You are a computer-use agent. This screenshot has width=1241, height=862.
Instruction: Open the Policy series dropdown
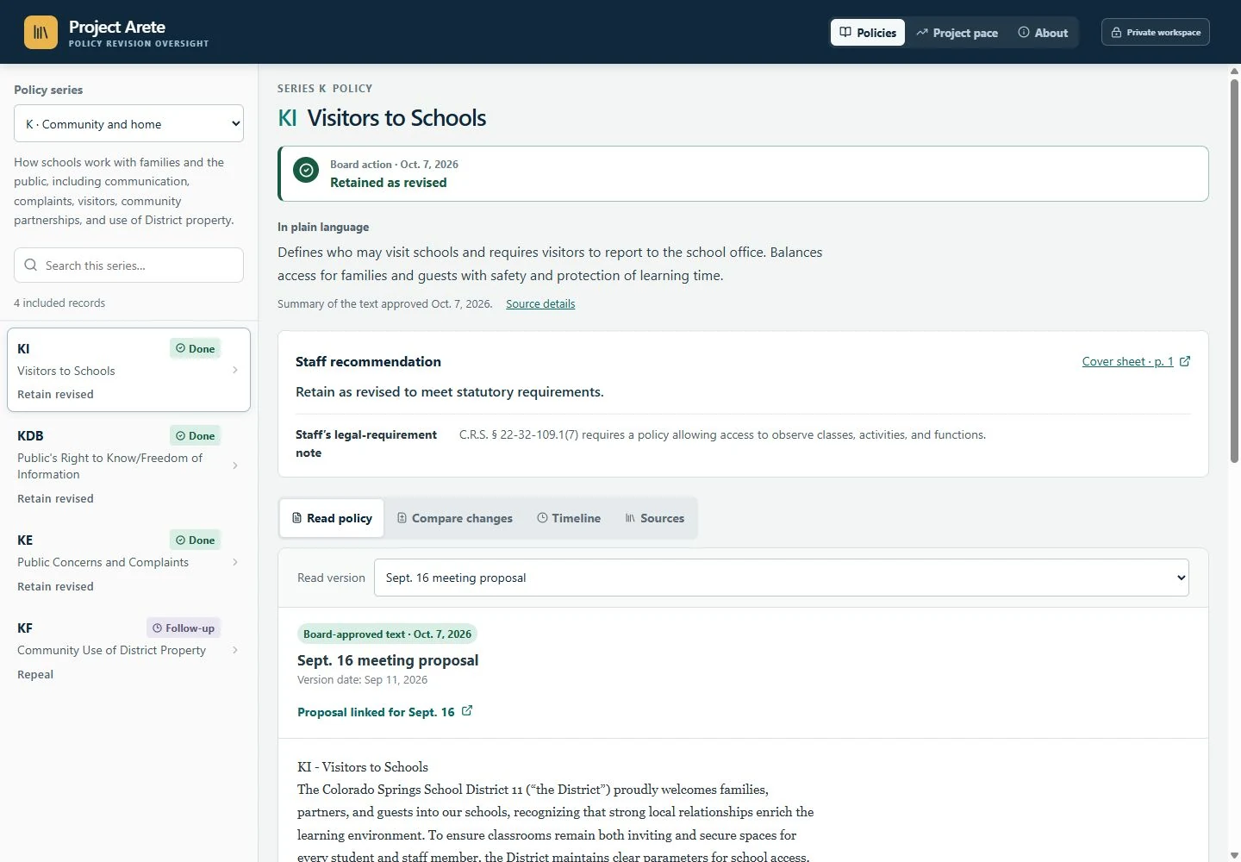[x=128, y=123]
